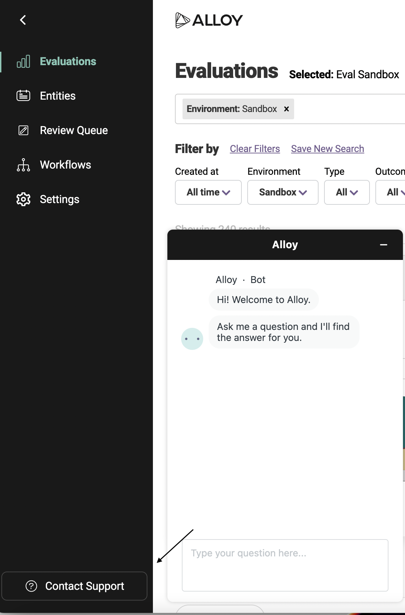This screenshot has height=615, width=405.
Task: Click the 'Alloy · Bot' sender label
Action: coord(240,280)
